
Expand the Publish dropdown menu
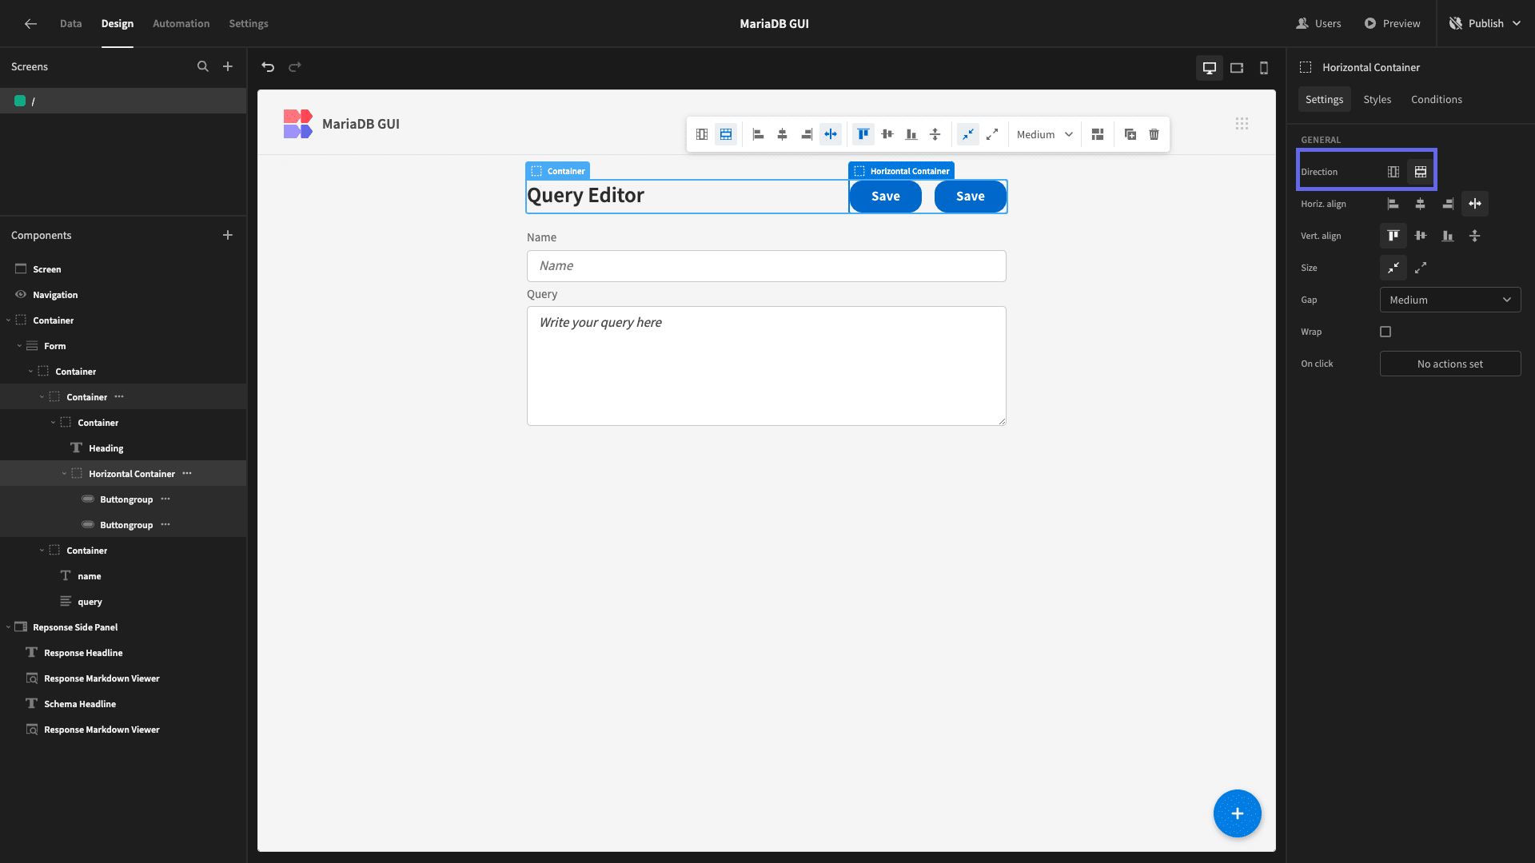point(1517,23)
